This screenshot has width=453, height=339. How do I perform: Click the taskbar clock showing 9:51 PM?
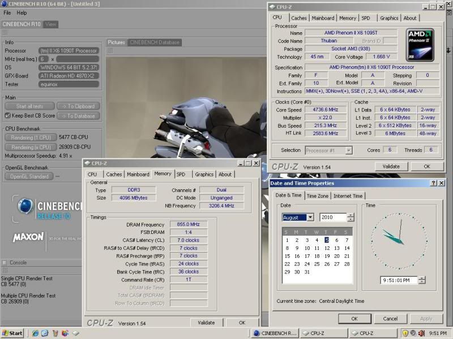pyautogui.click(x=438, y=333)
